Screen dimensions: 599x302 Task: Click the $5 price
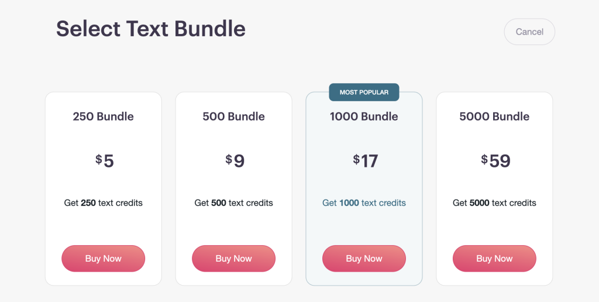point(105,161)
